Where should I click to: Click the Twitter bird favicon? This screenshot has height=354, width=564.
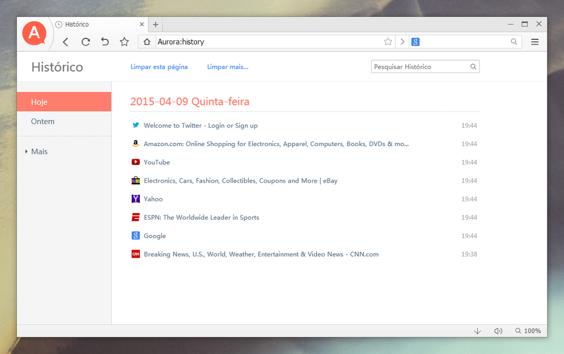(x=135, y=125)
